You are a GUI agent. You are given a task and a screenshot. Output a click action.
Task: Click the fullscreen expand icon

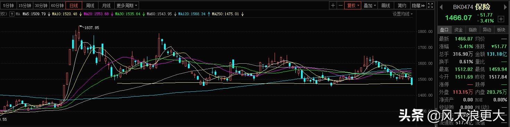click(430, 6)
